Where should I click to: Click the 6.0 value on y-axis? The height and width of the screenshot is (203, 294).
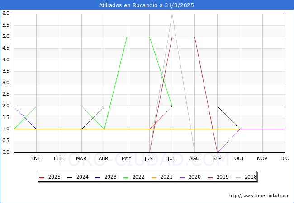(x=6, y=13)
